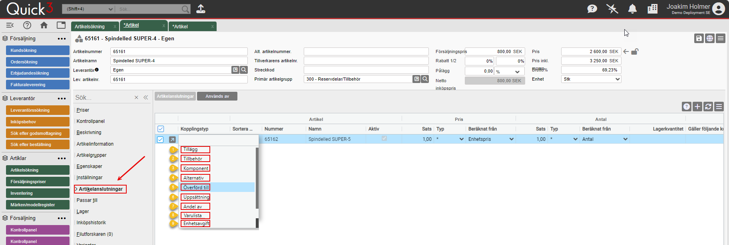Viewport: 729px width, 245px height.
Task: Open Leverantörssökning in sidebar
Action: [38, 110]
